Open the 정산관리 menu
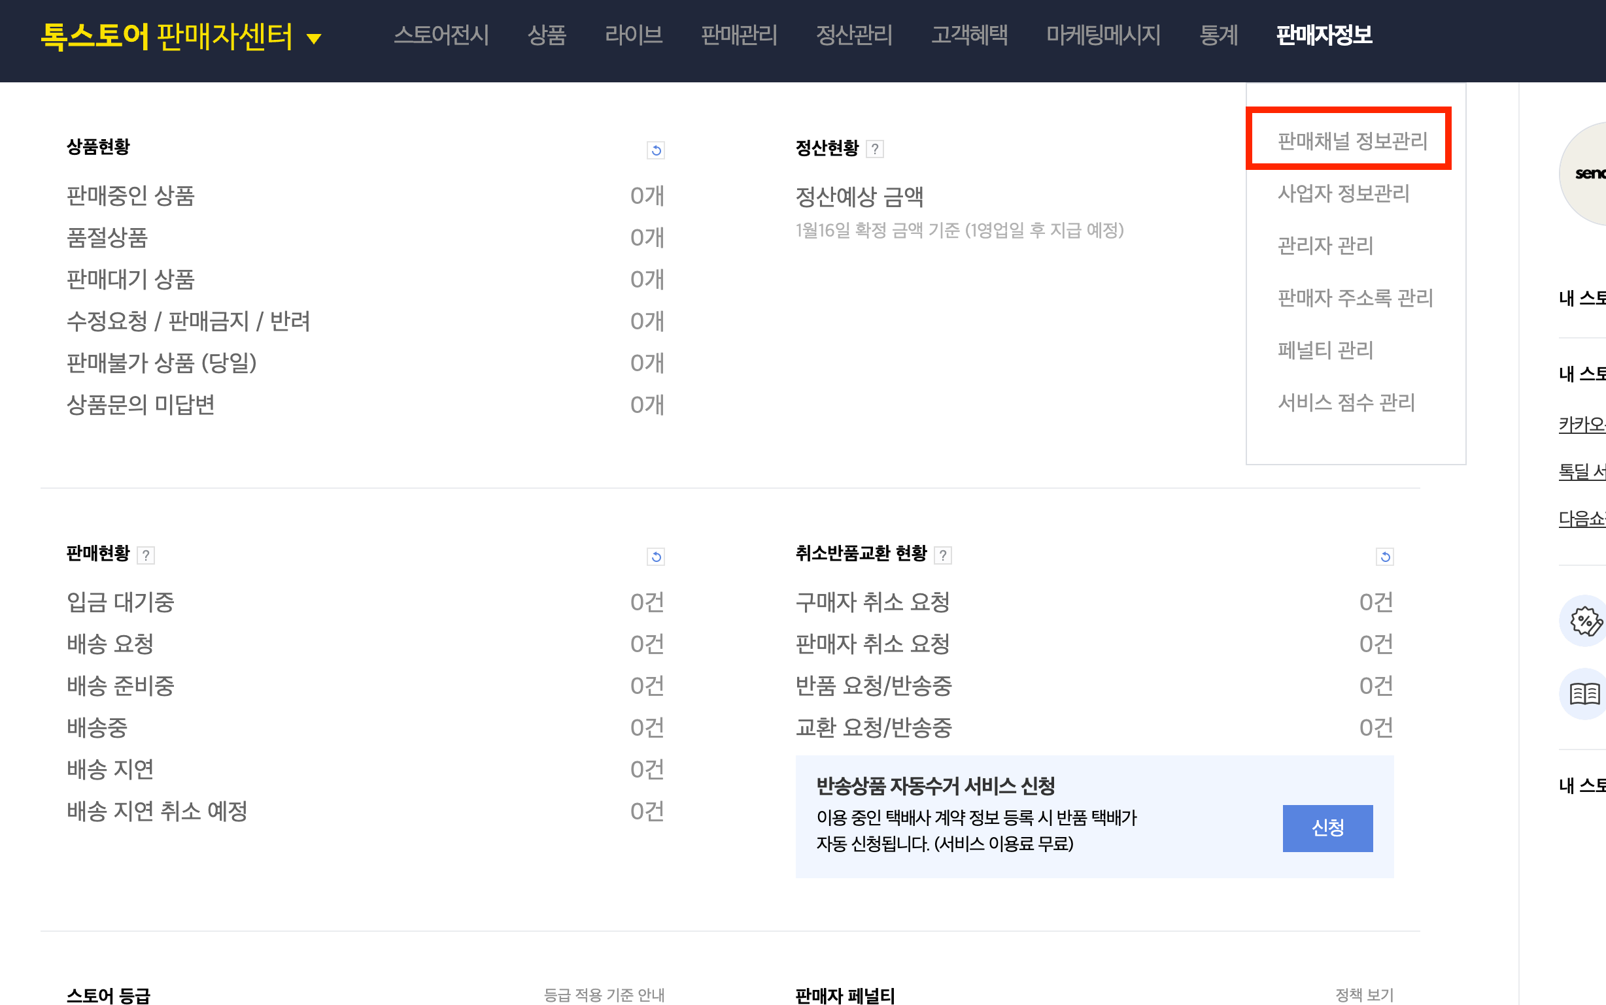 click(854, 35)
